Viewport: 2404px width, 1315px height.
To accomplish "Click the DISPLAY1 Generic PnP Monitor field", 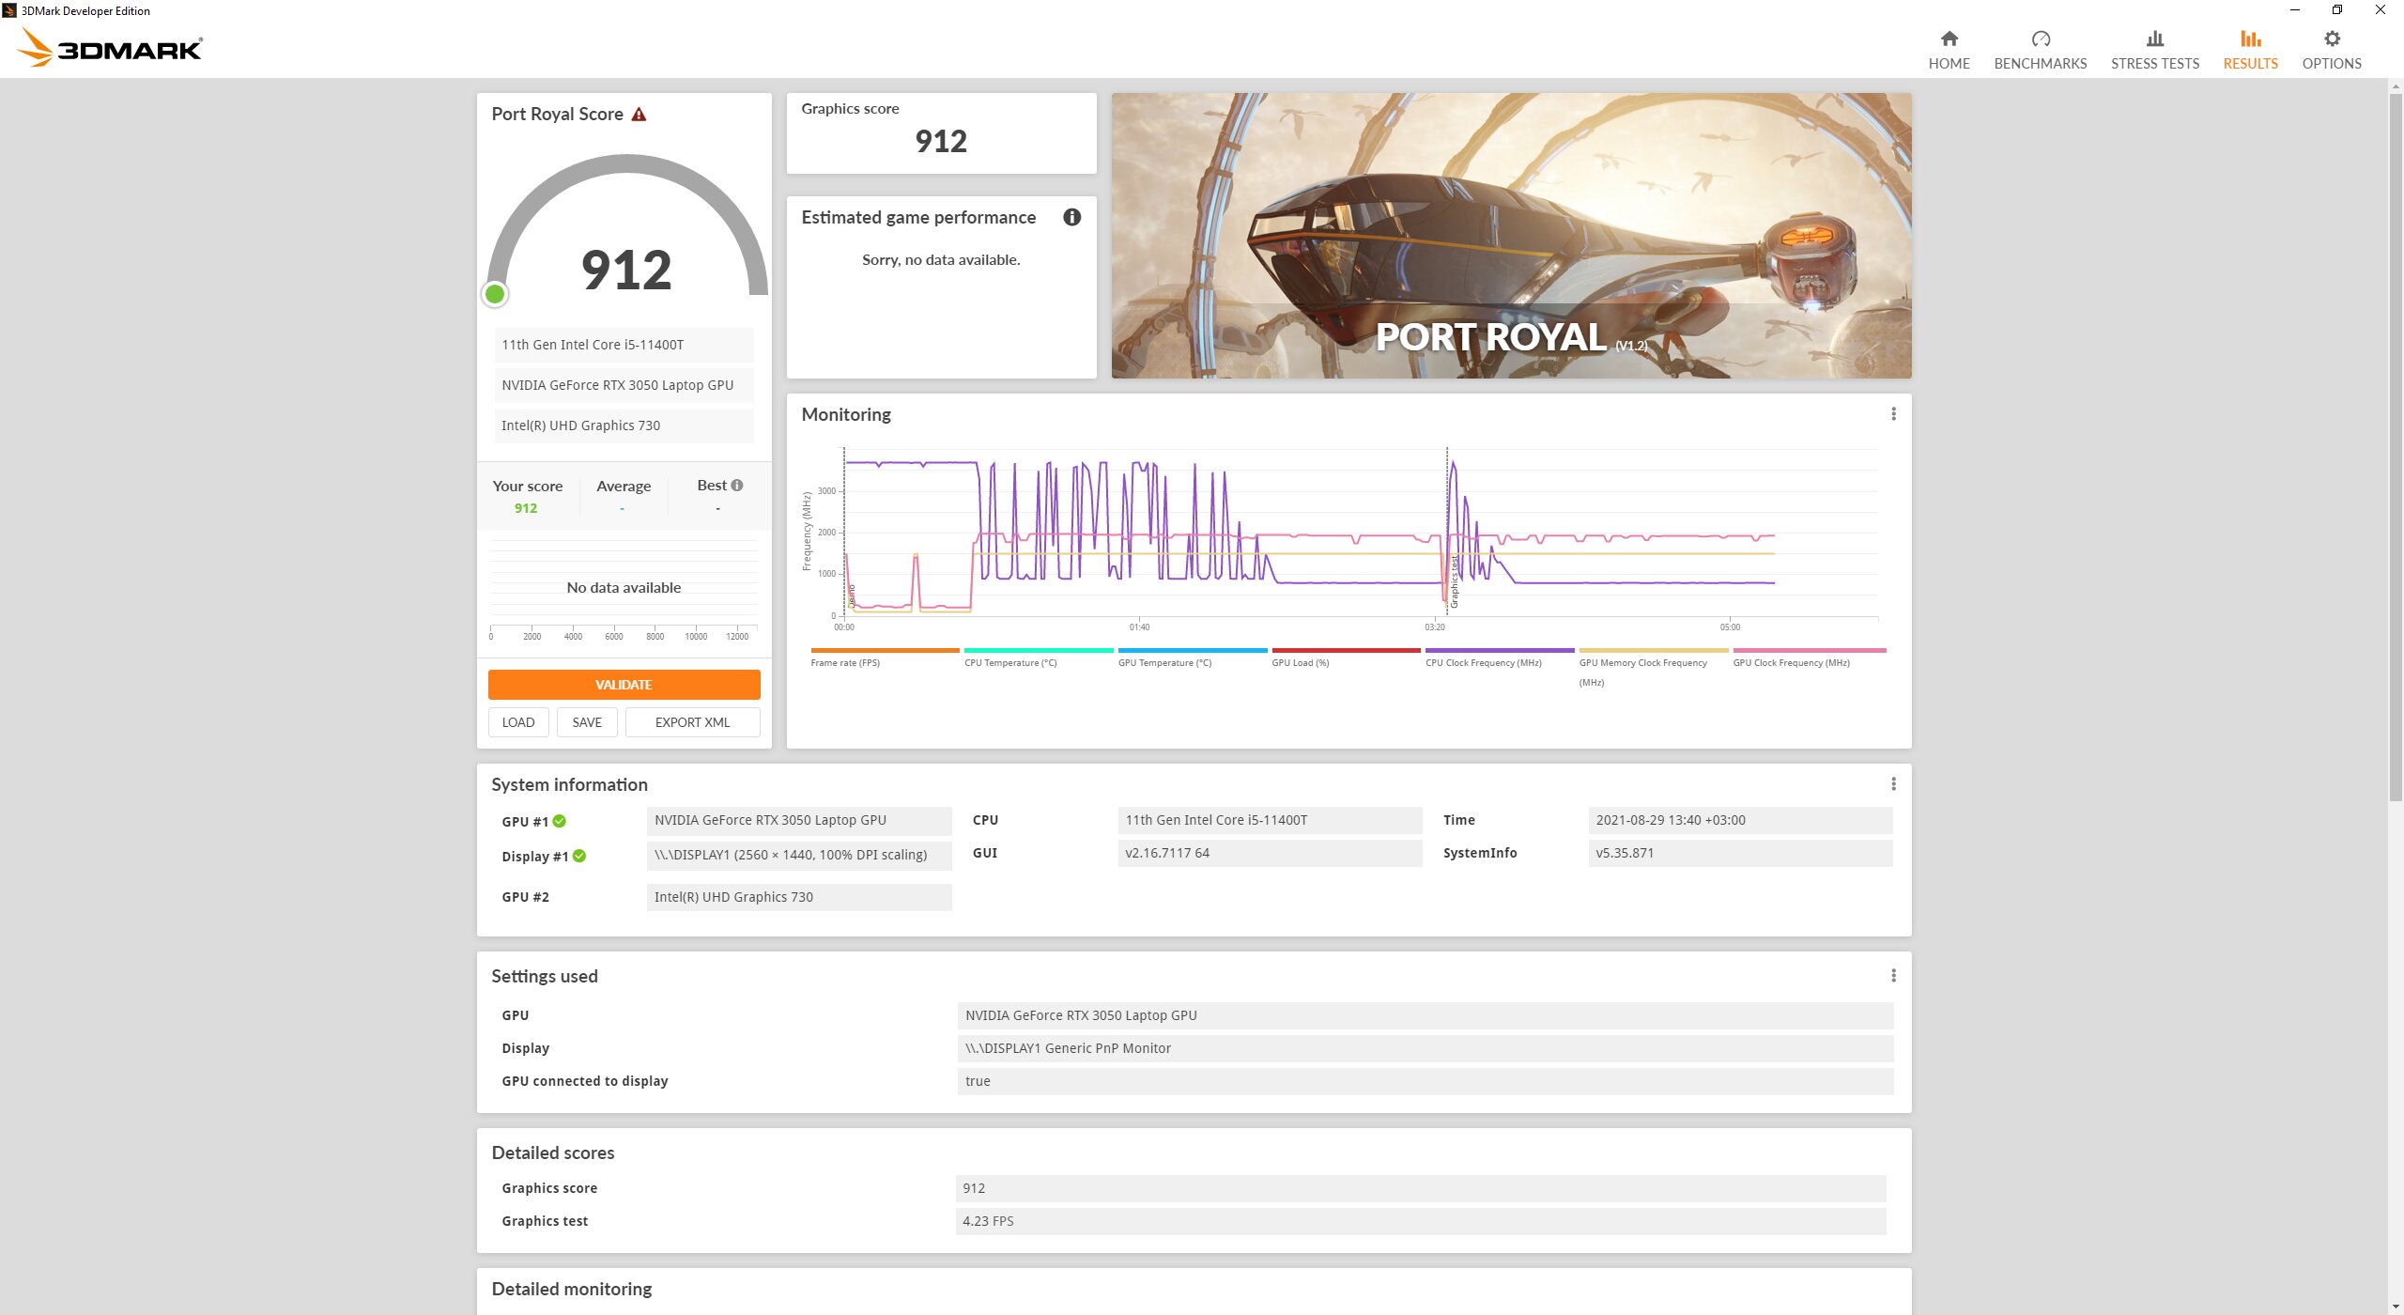I will pyautogui.click(x=1425, y=1048).
